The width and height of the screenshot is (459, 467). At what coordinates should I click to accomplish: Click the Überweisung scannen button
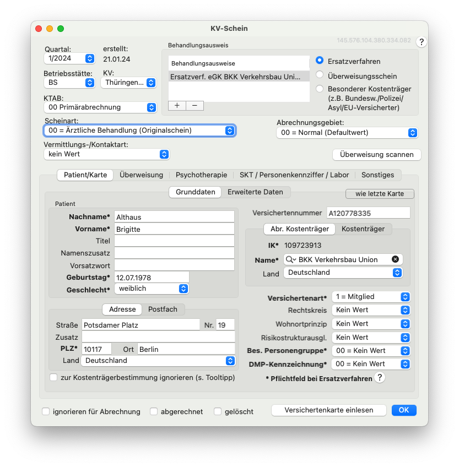tap(377, 155)
